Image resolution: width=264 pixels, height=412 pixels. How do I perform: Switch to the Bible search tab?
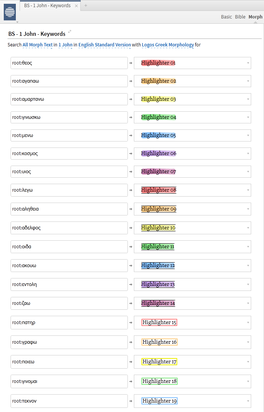[x=240, y=17]
